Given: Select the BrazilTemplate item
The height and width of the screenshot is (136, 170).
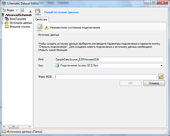Looking at the screenshot, I should pos(18,19).
